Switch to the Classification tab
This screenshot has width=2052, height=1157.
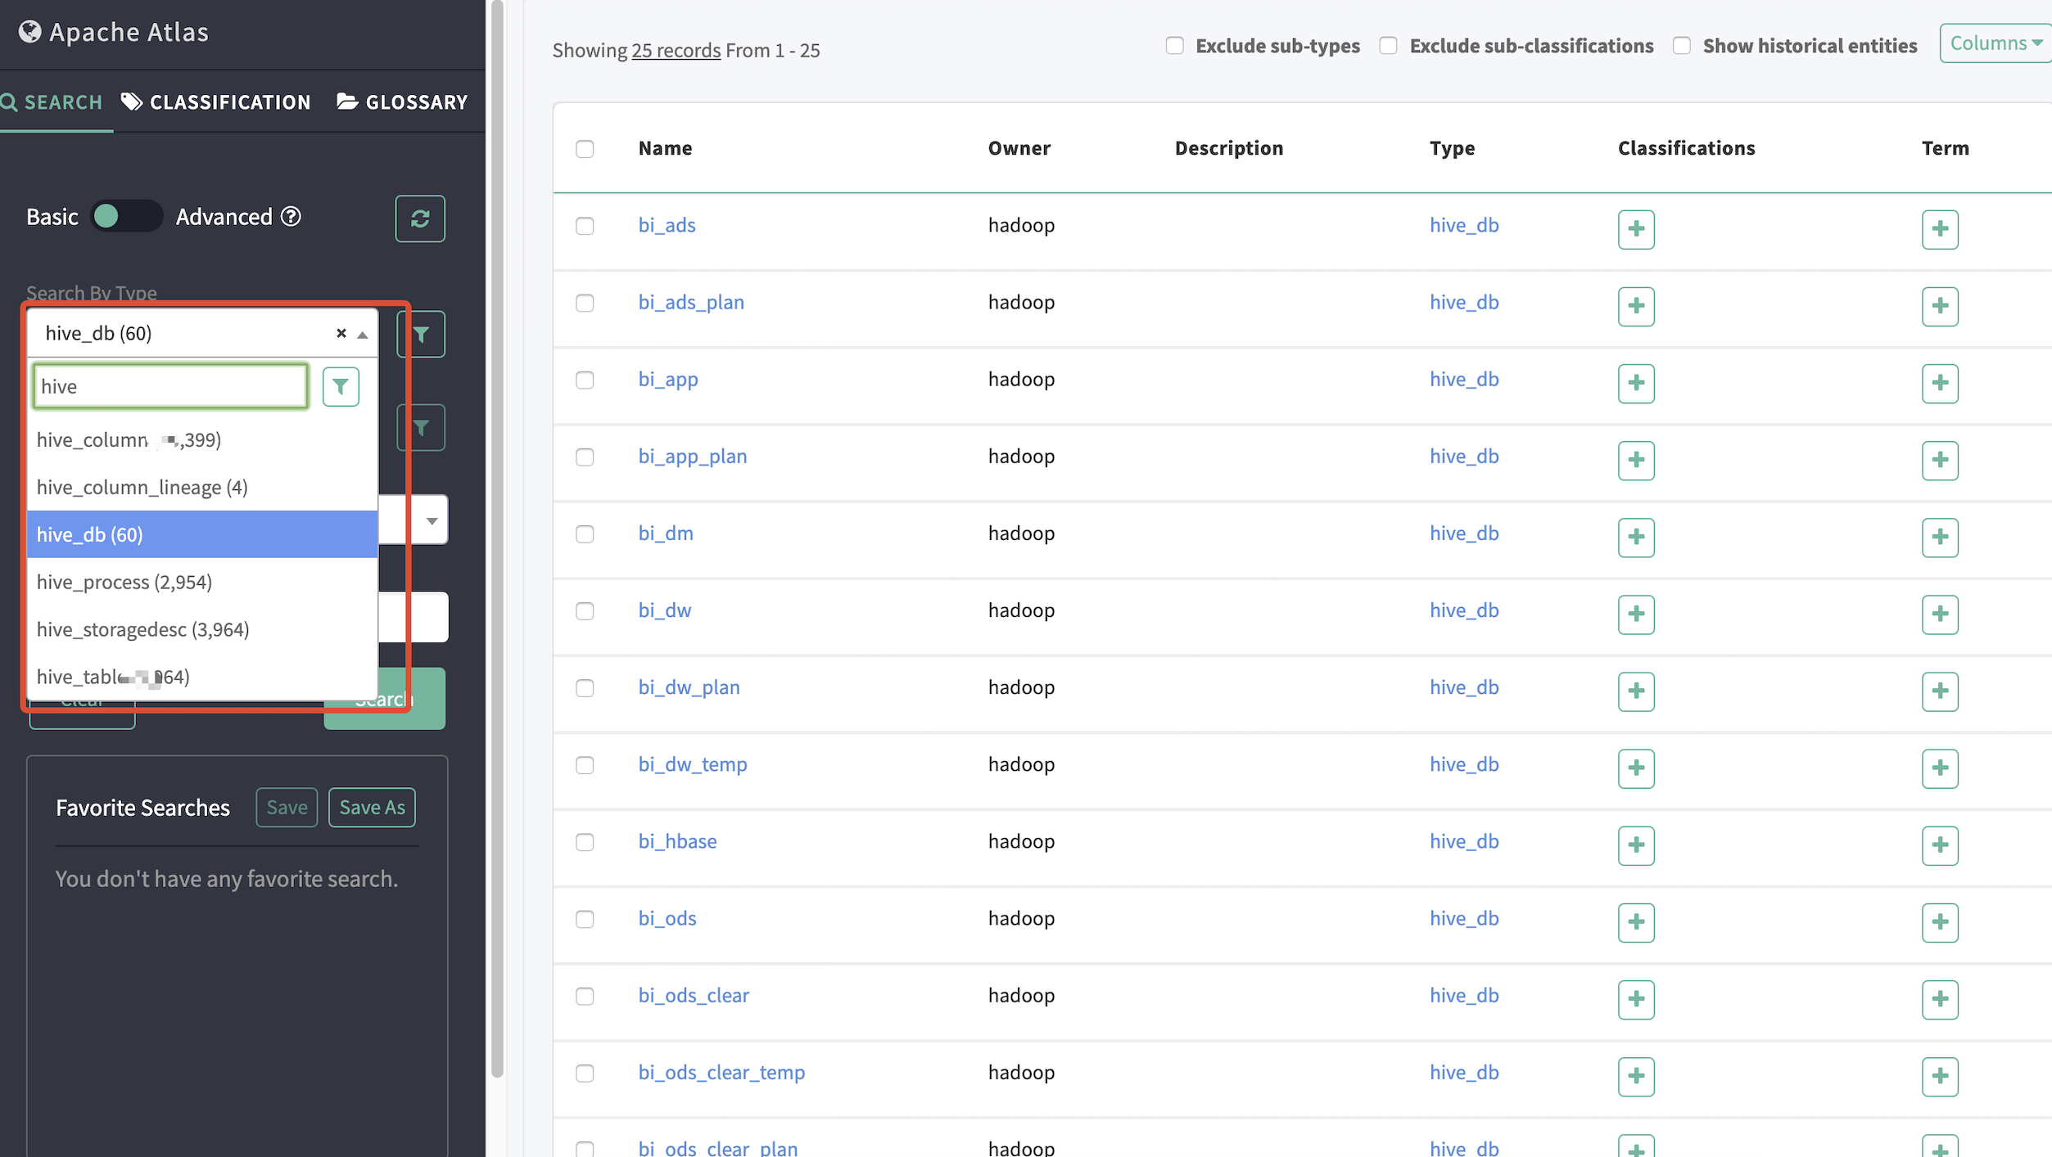(216, 102)
